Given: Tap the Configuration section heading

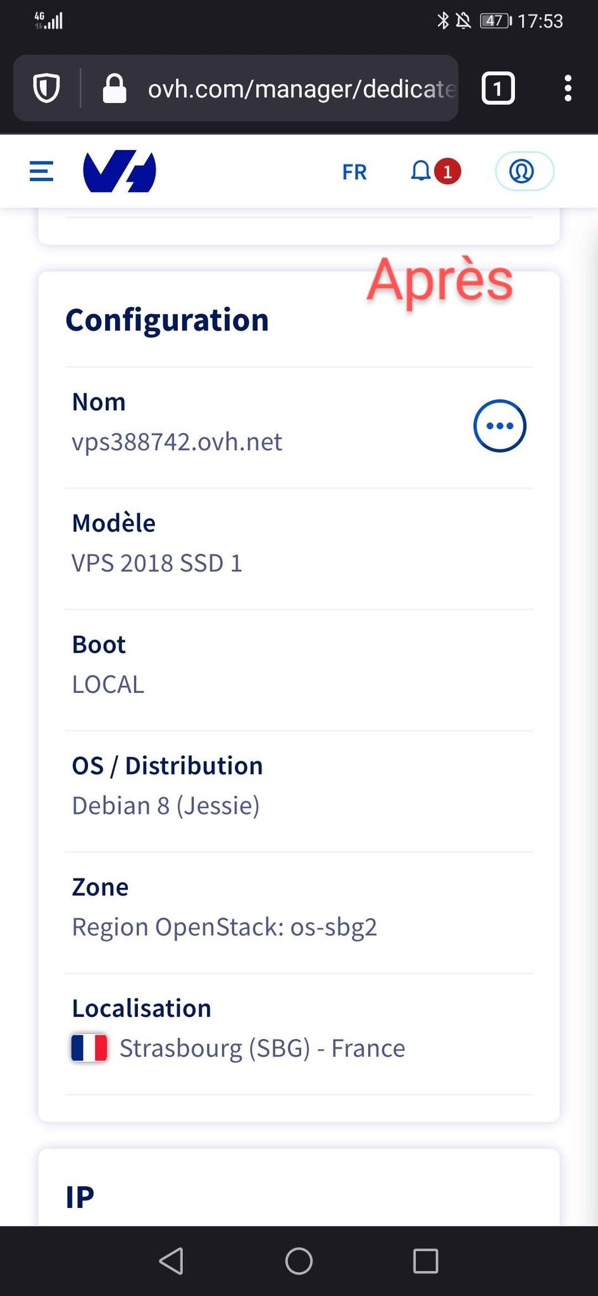Looking at the screenshot, I should pyautogui.click(x=167, y=320).
